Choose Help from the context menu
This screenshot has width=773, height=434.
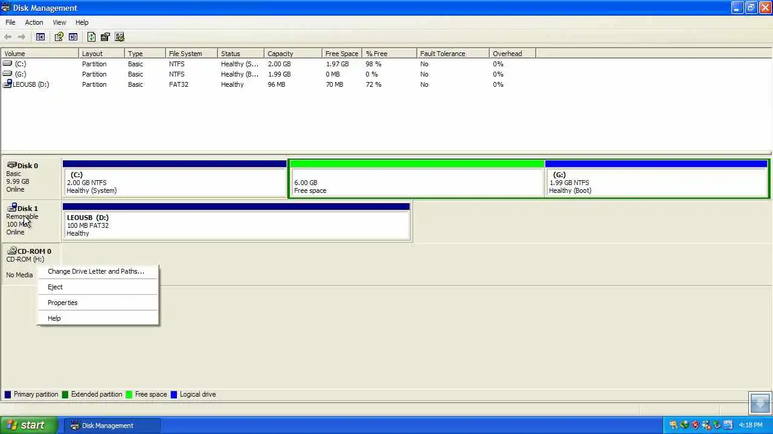[x=98, y=318]
